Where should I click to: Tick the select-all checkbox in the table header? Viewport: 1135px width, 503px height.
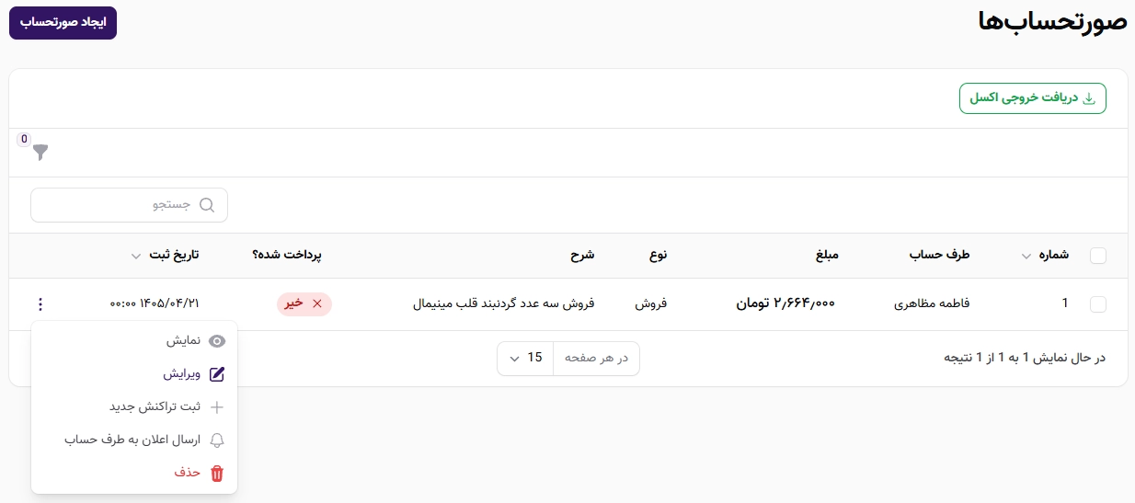[x=1098, y=256]
